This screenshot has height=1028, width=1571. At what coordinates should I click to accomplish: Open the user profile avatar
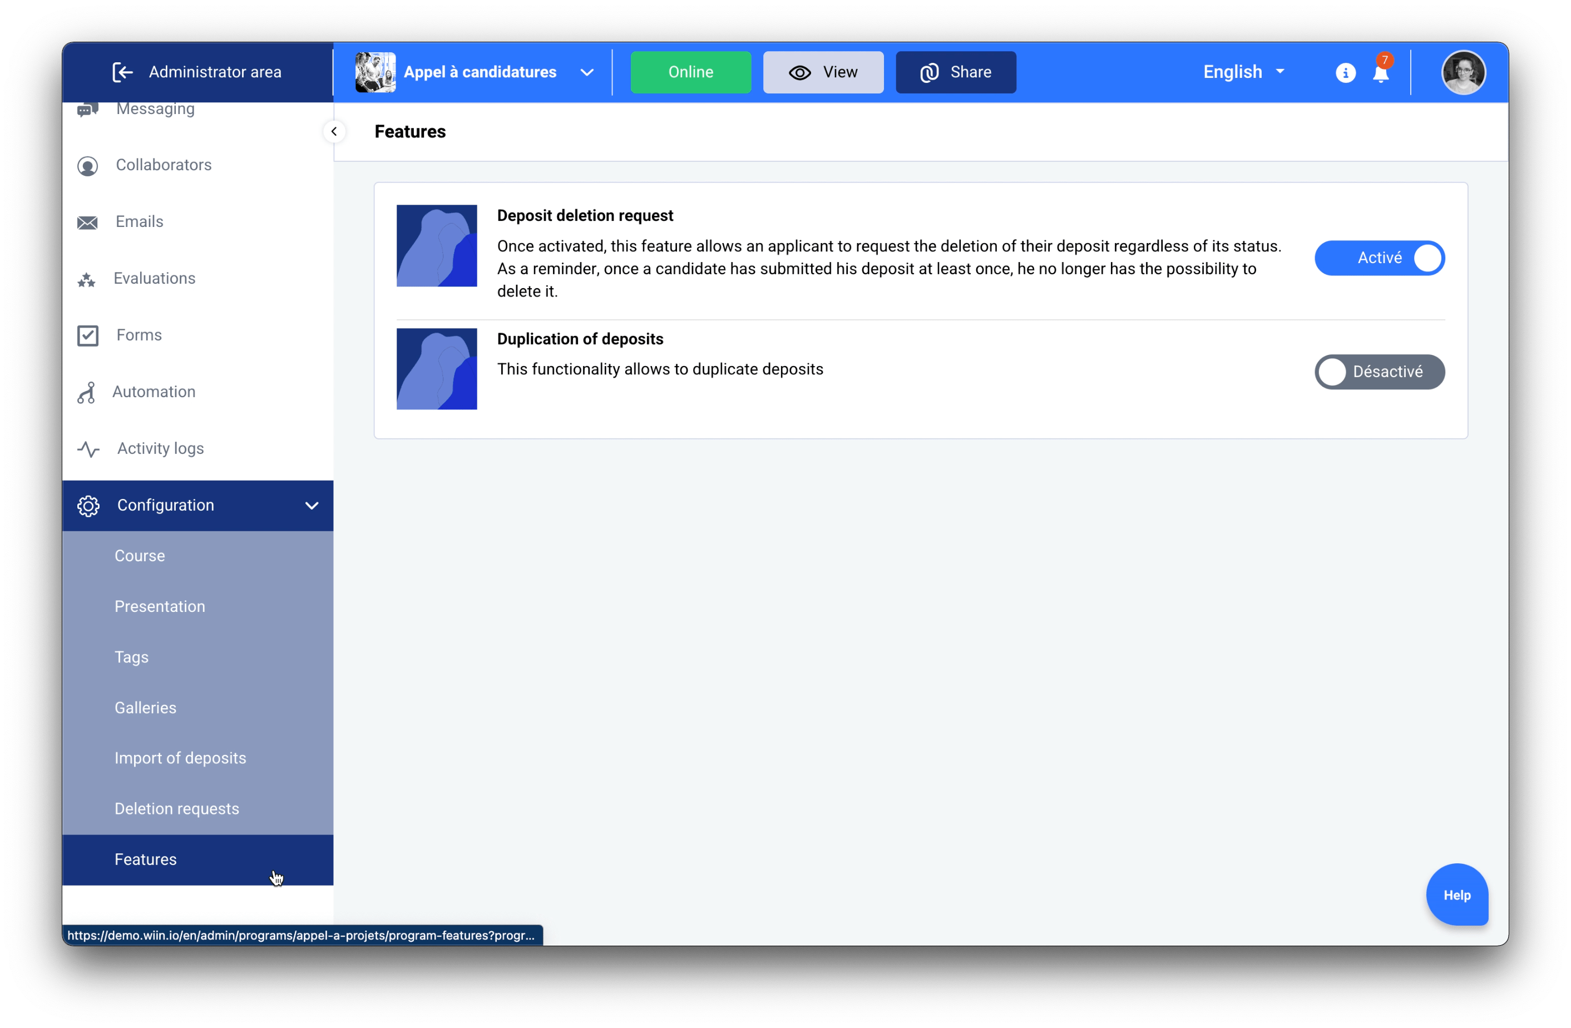[1463, 72]
